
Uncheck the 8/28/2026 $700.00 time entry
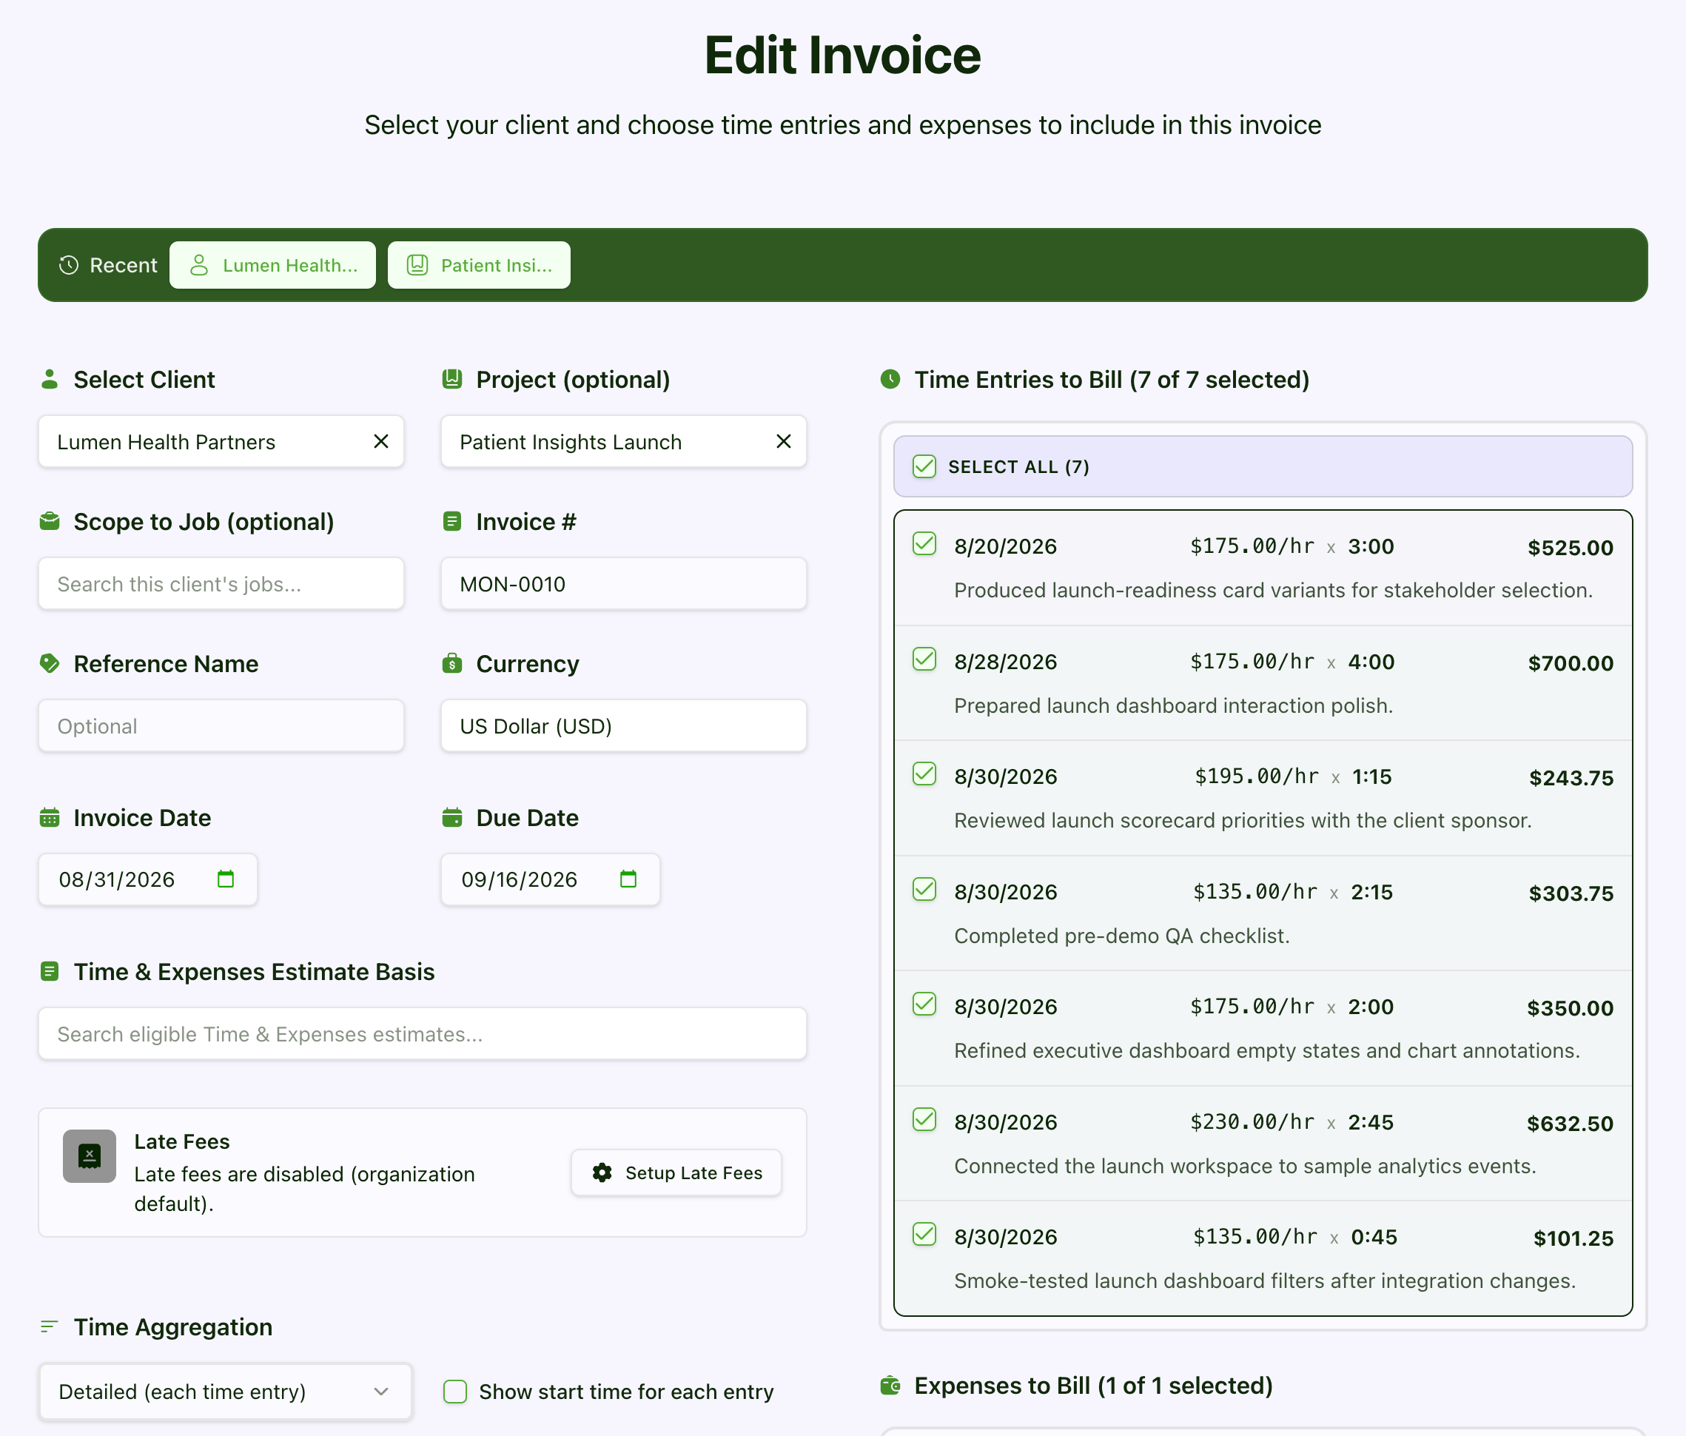coord(924,659)
